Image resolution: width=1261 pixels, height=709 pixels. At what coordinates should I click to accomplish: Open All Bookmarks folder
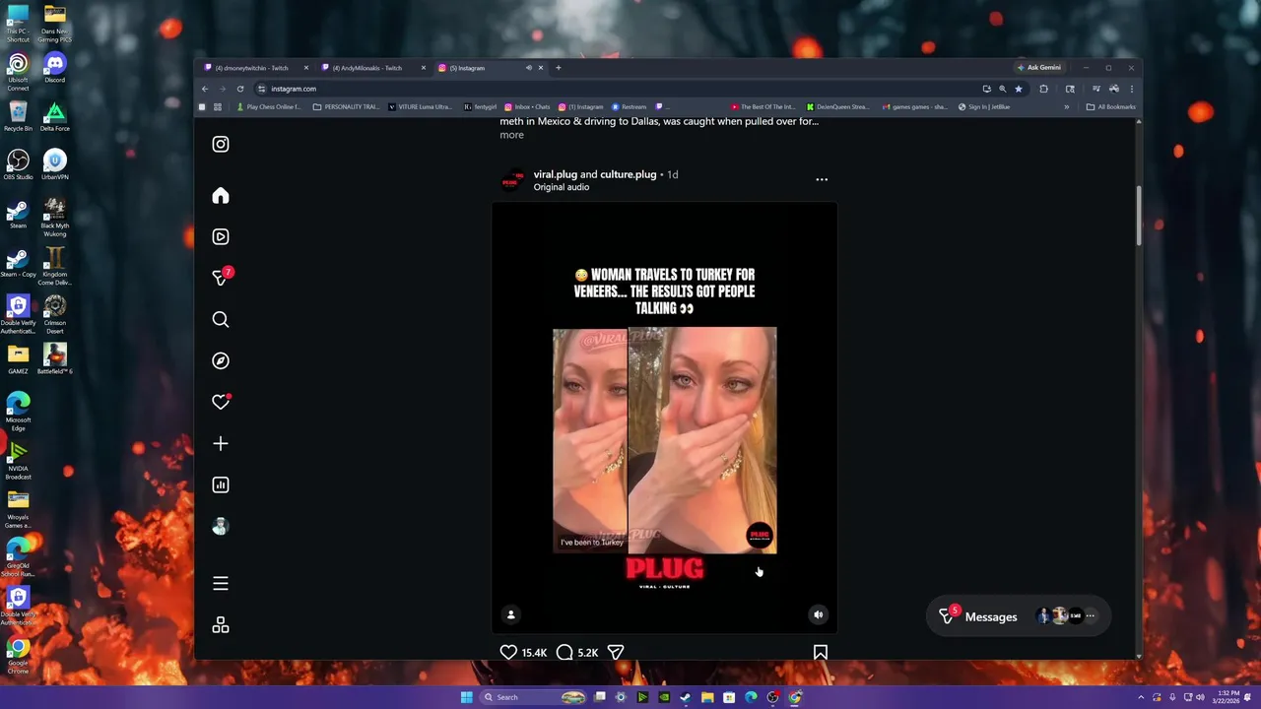(1110, 106)
